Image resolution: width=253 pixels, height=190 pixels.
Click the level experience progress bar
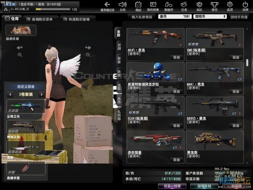(53, 9)
